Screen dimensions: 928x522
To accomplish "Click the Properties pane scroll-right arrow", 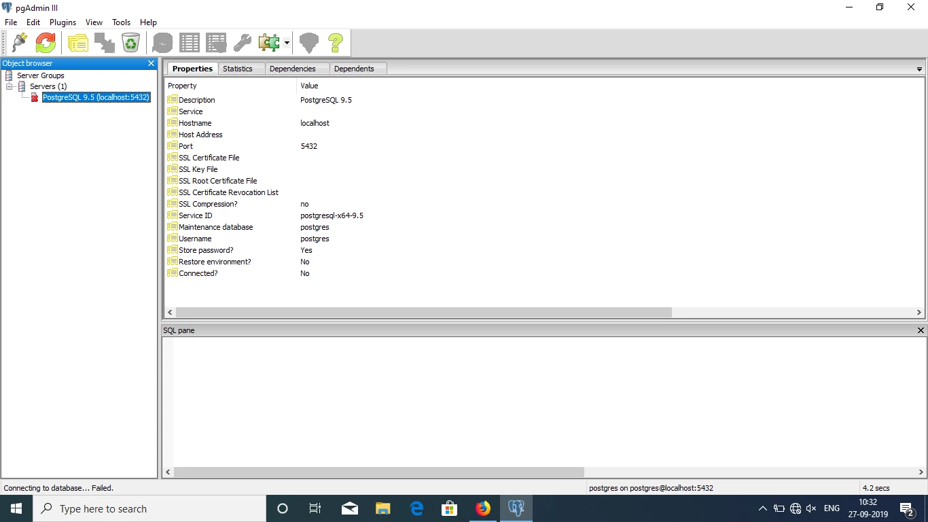I will [919, 313].
